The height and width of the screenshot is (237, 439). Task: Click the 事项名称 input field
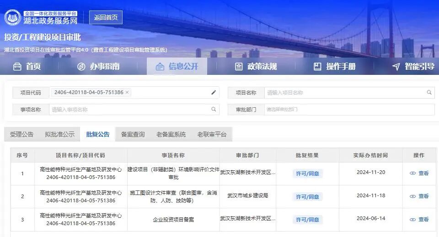[134, 110]
